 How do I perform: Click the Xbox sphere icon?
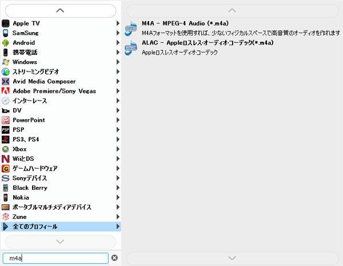[x=6, y=149]
